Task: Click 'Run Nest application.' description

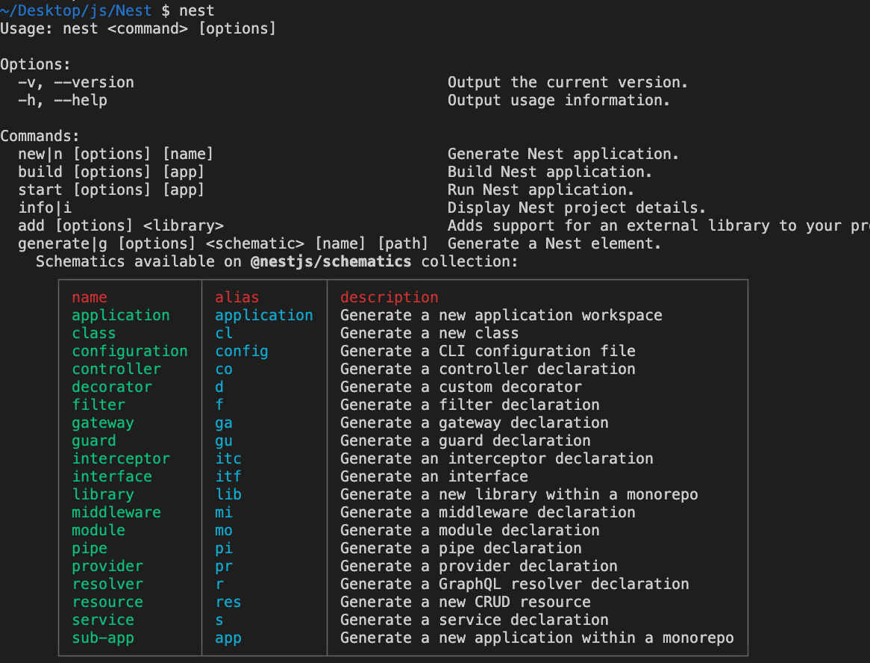Action: tap(541, 190)
